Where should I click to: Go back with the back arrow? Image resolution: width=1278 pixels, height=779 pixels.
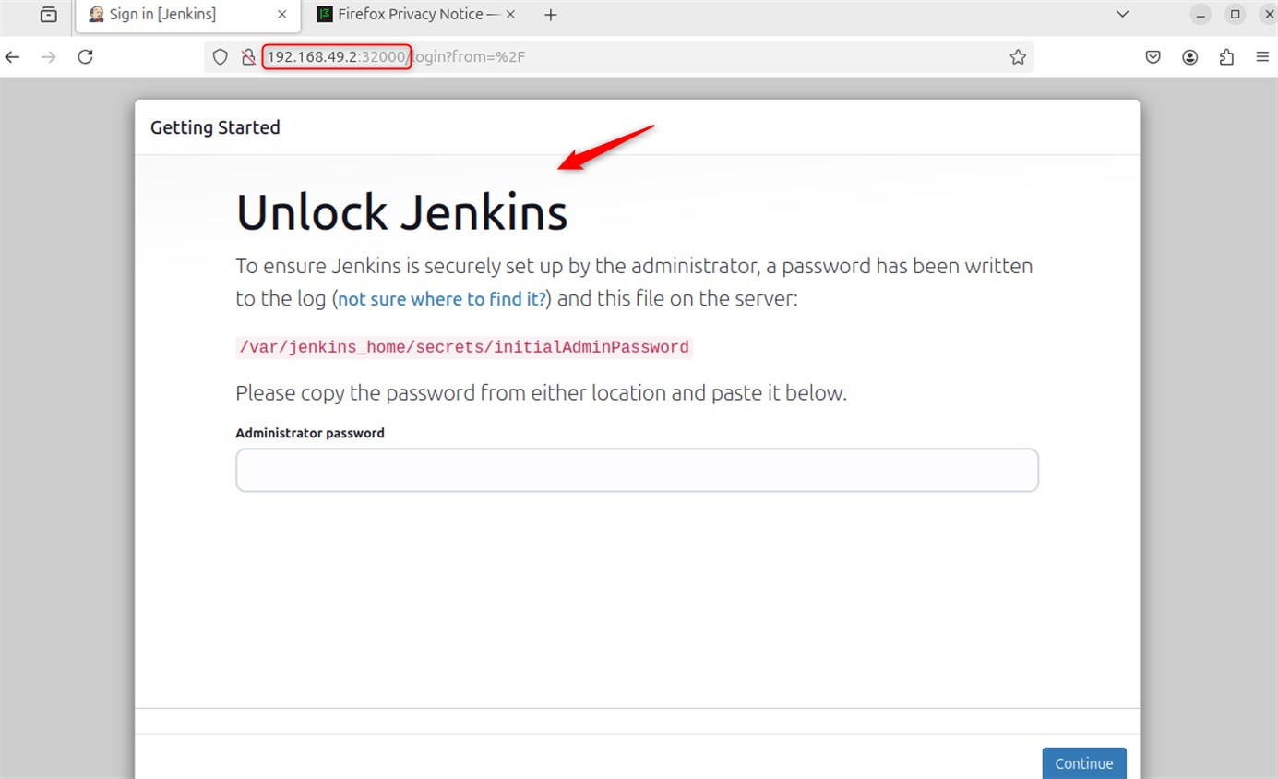pyautogui.click(x=13, y=57)
